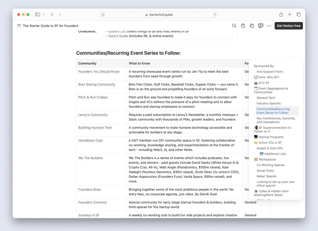Click the page emoji icon beside title
Screen dimensions: 318x231
tap(19, 26)
